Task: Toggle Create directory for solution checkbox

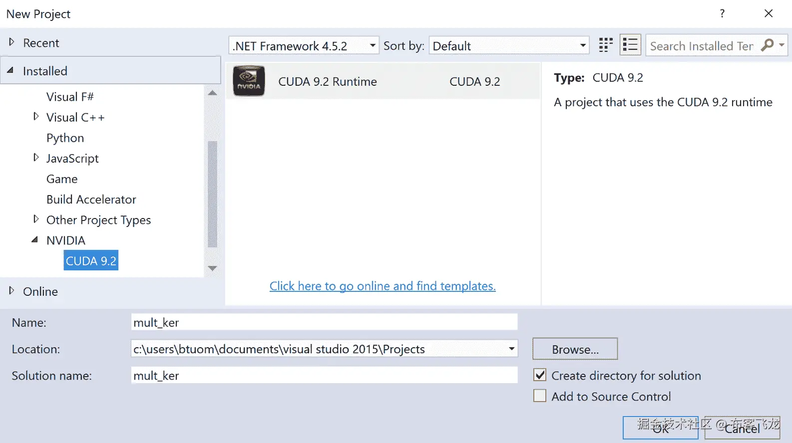Action: coord(540,375)
